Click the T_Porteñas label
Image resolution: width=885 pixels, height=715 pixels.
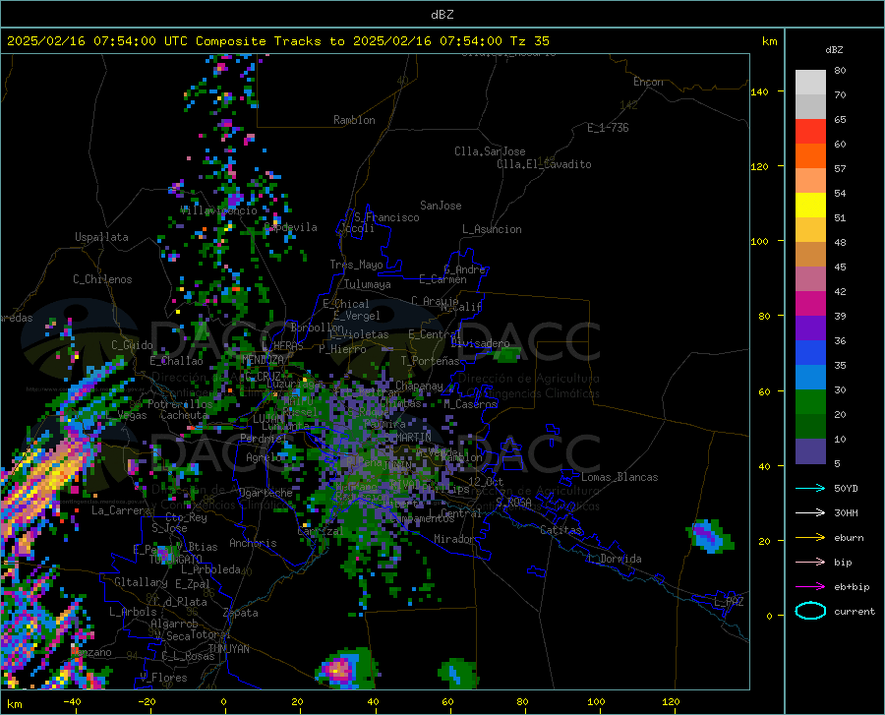pos(430,361)
